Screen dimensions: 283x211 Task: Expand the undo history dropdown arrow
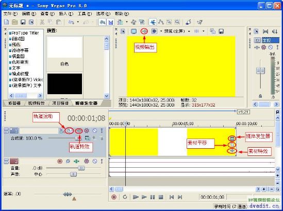(78, 22)
